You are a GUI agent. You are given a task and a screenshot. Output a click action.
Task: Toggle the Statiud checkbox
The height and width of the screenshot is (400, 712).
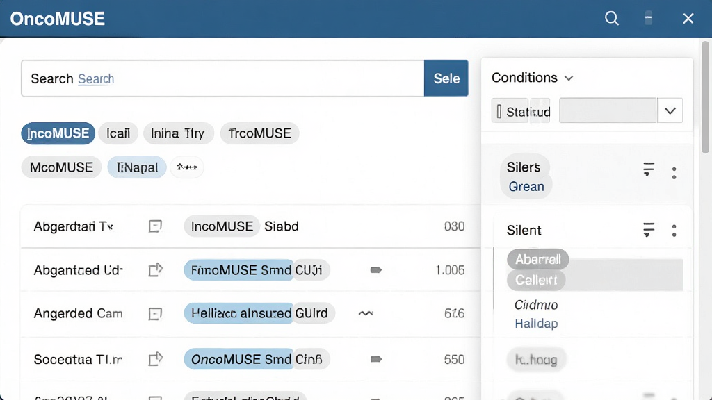[499, 112]
